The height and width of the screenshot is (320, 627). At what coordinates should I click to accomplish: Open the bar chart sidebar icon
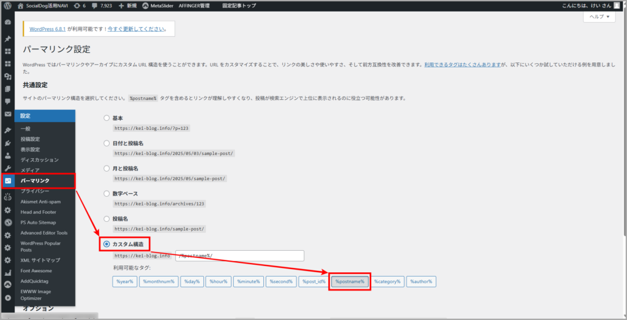coord(7,273)
